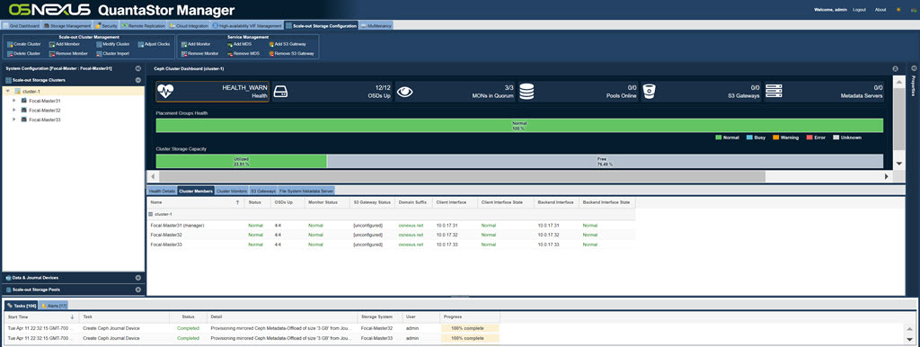Open File System Metadata Server tab
This screenshot has width=920, height=347.
306,191
